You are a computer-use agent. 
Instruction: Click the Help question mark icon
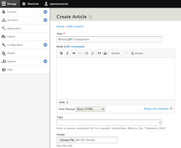4,70
